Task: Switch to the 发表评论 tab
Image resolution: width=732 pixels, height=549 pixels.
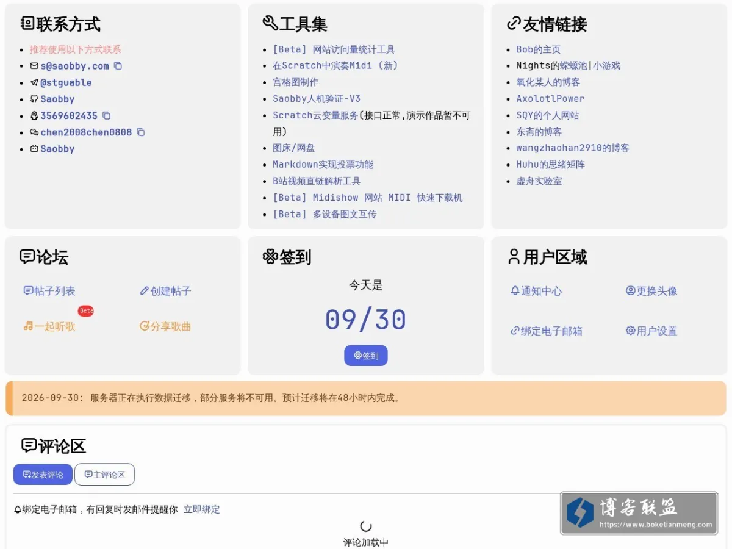Action: click(x=43, y=475)
